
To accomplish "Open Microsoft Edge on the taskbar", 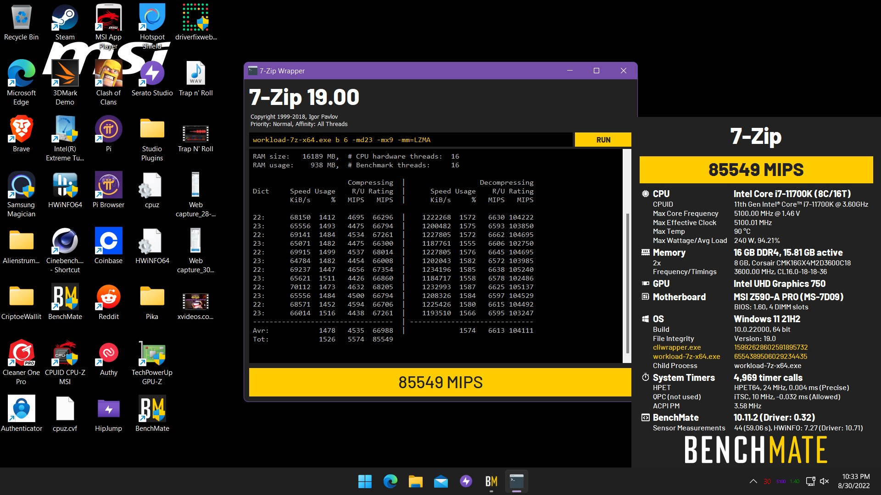I will tap(390, 481).
